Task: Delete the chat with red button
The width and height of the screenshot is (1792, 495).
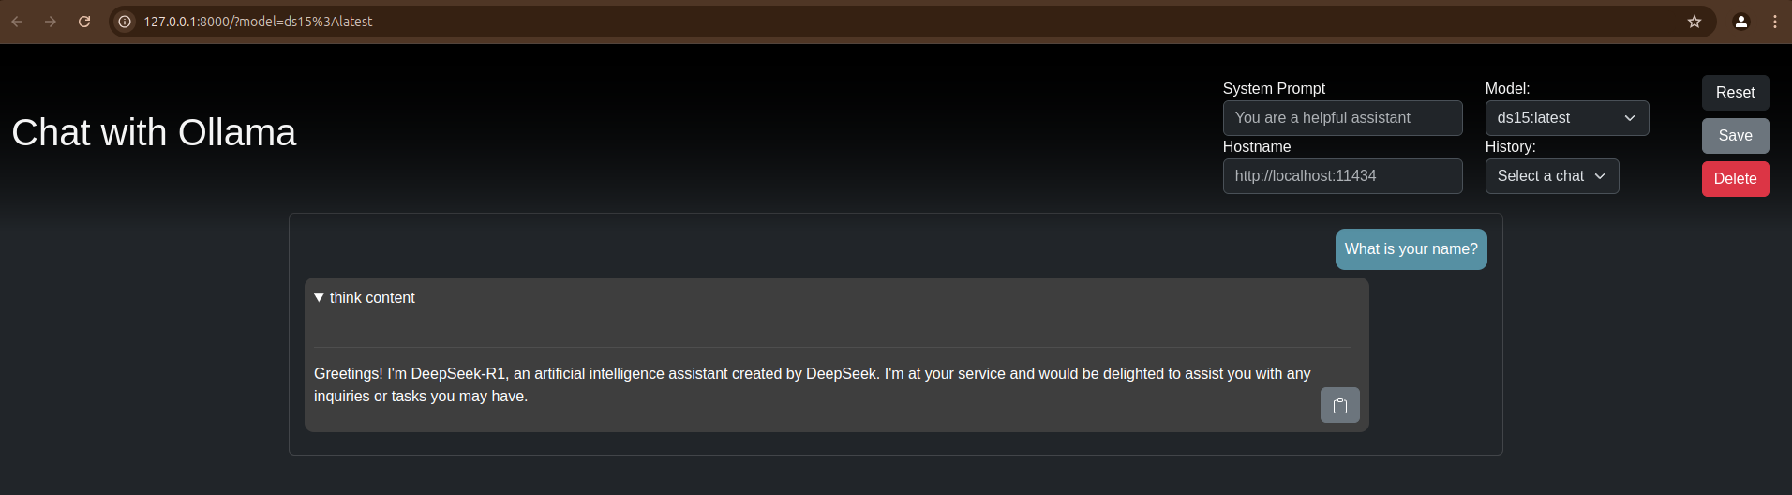Action: click(1735, 179)
